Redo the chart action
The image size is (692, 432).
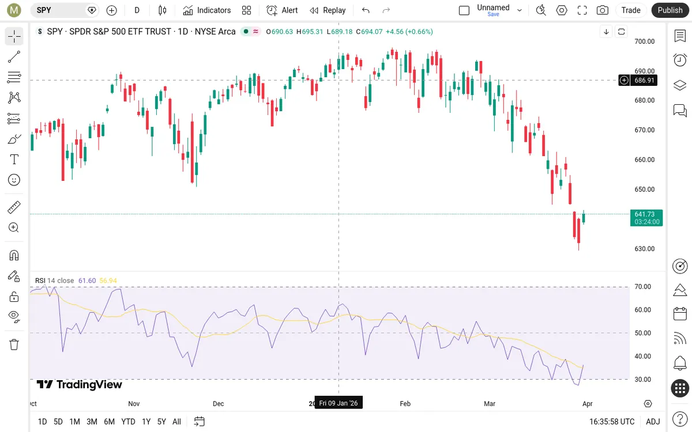[x=386, y=10]
